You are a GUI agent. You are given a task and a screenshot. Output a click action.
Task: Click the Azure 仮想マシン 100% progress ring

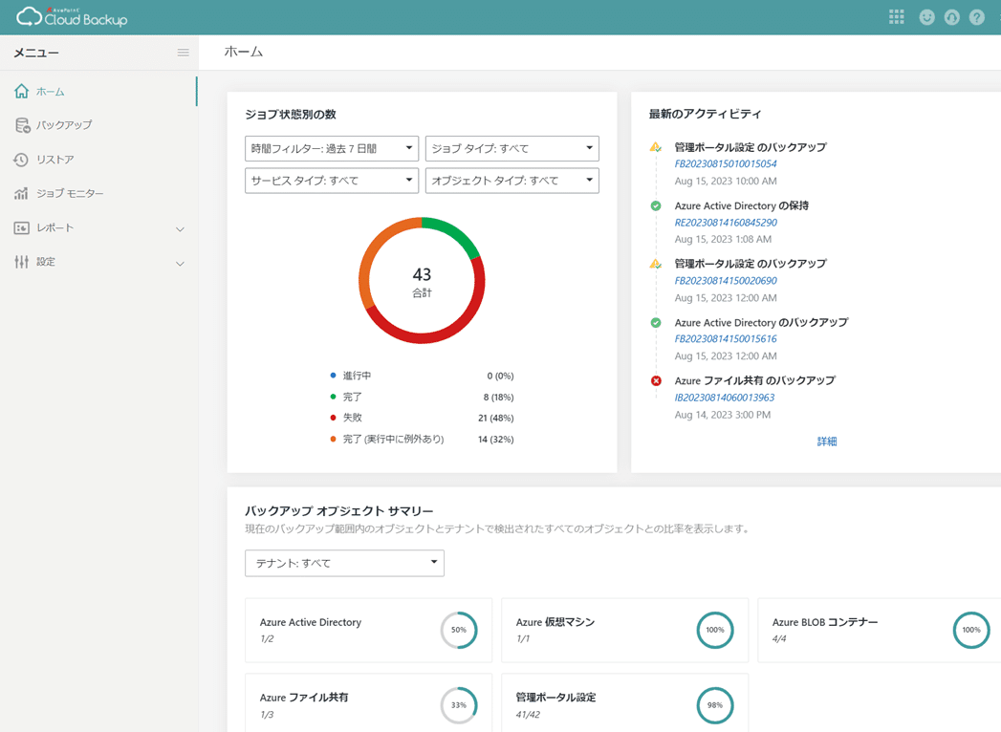(x=715, y=630)
